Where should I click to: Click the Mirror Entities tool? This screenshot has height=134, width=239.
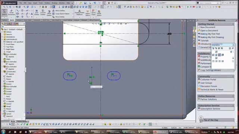[x=59, y=11]
